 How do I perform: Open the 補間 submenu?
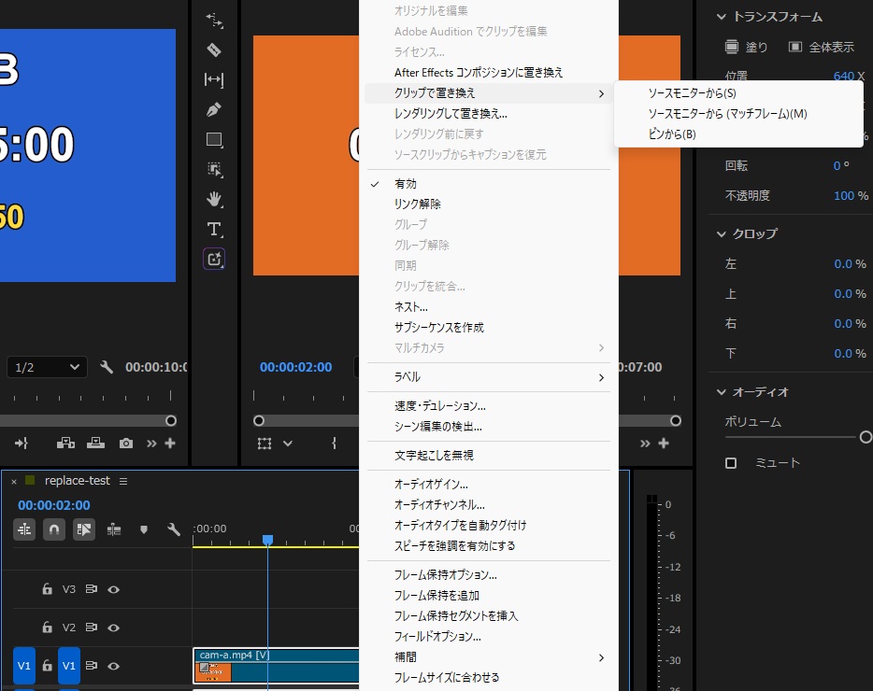click(489, 657)
